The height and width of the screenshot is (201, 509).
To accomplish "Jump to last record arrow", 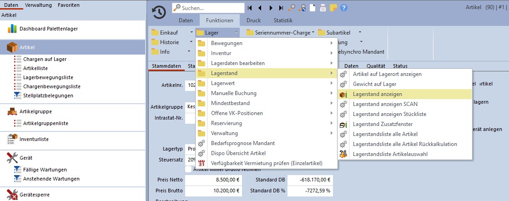I will coord(281,8).
